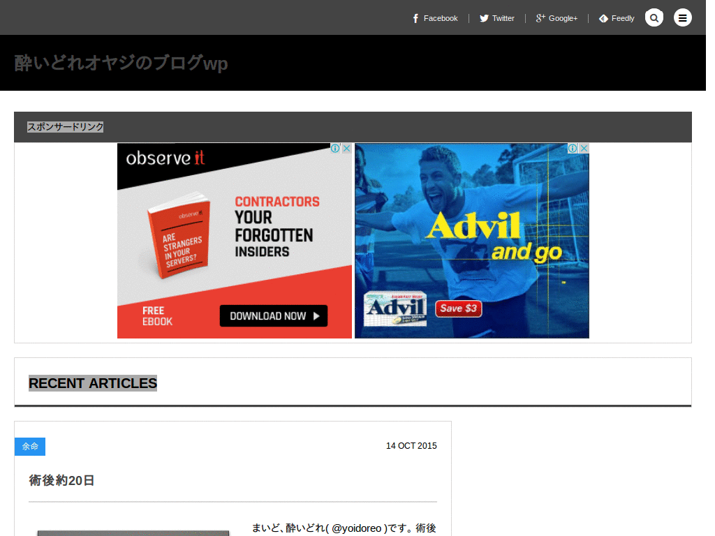Viewport: 715px width, 536px height.
Task: Open the Google+ link in header
Action: click(556, 18)
